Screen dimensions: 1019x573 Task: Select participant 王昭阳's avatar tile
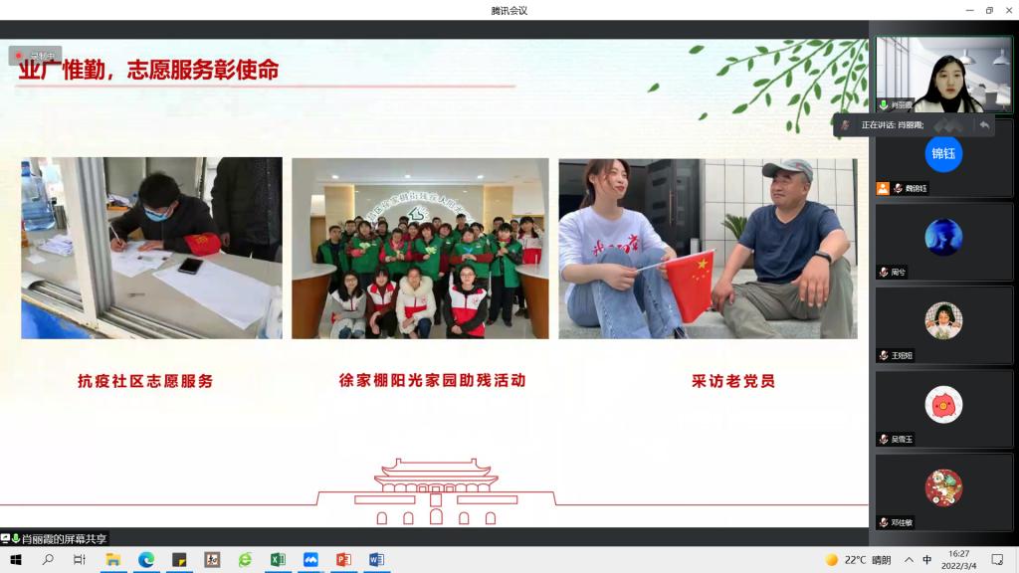coord(943,321)
